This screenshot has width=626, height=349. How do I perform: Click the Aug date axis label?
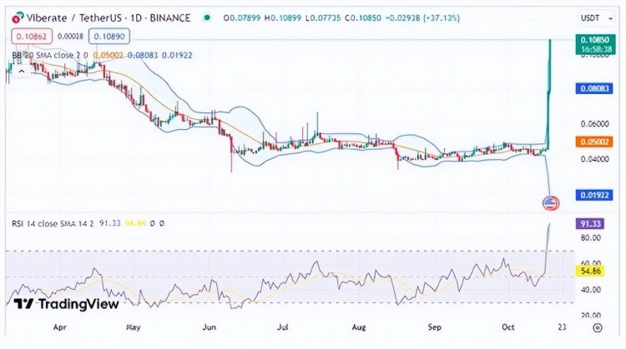tap(359, 327)
